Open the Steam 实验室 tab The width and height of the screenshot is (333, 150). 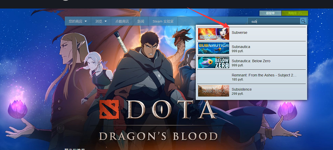163,21
